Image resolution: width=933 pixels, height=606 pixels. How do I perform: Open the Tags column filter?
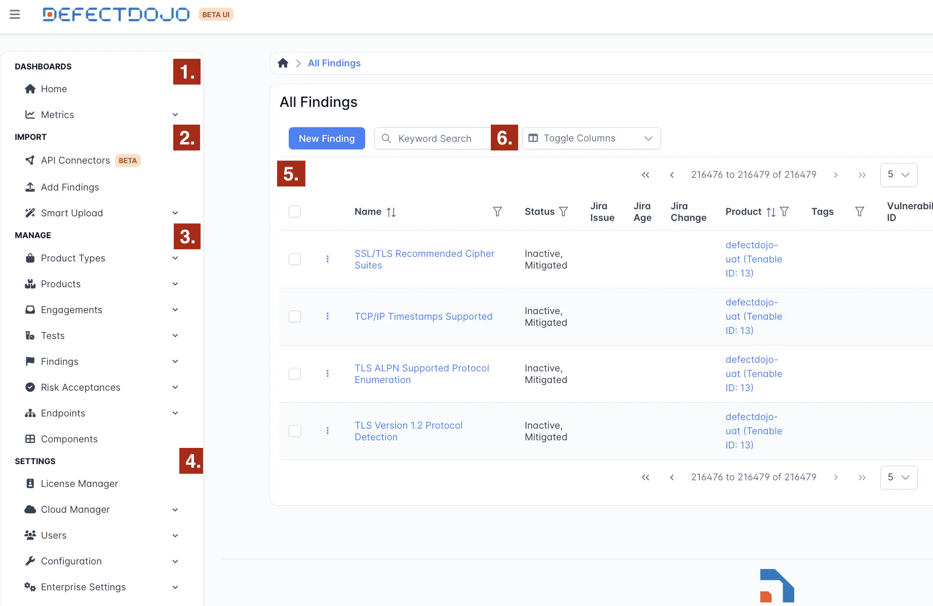coord(860,212)
